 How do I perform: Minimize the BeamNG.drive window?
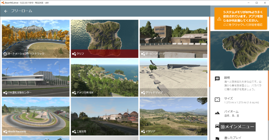pos(249,3)
